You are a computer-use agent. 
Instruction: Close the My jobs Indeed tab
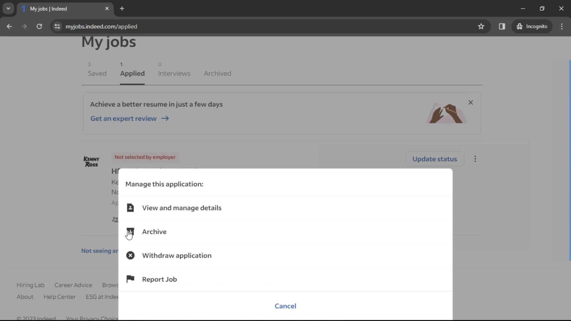(107, 9)
